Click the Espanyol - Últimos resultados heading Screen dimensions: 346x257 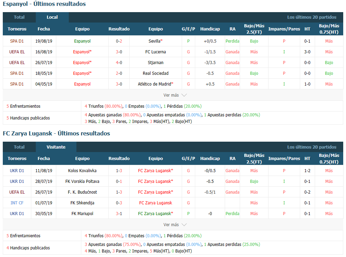click(44, 4)
